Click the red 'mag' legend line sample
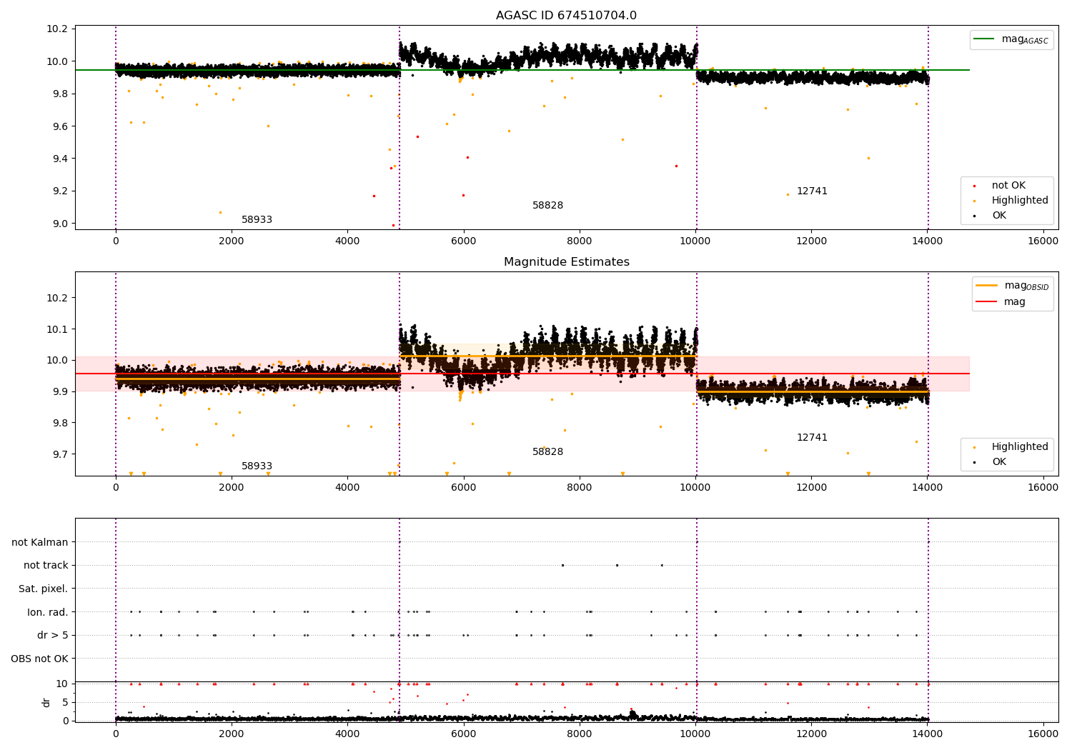1072x750 pixels. 987,301
